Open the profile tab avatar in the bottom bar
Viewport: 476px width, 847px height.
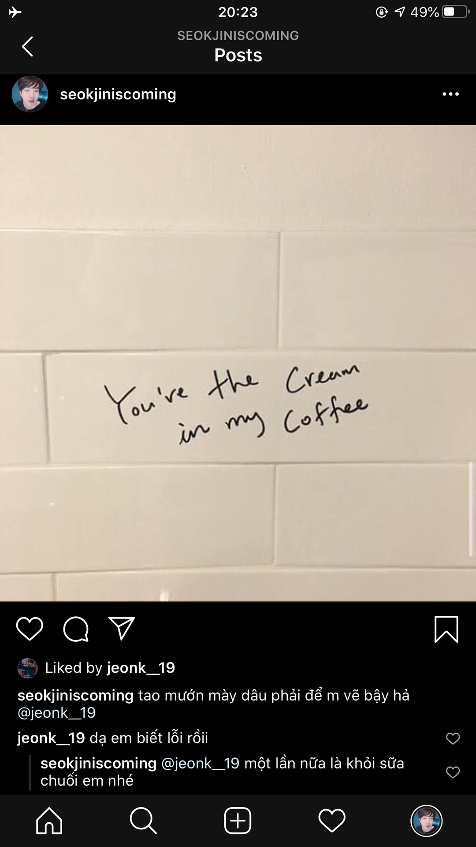click(x=426, y=821)
